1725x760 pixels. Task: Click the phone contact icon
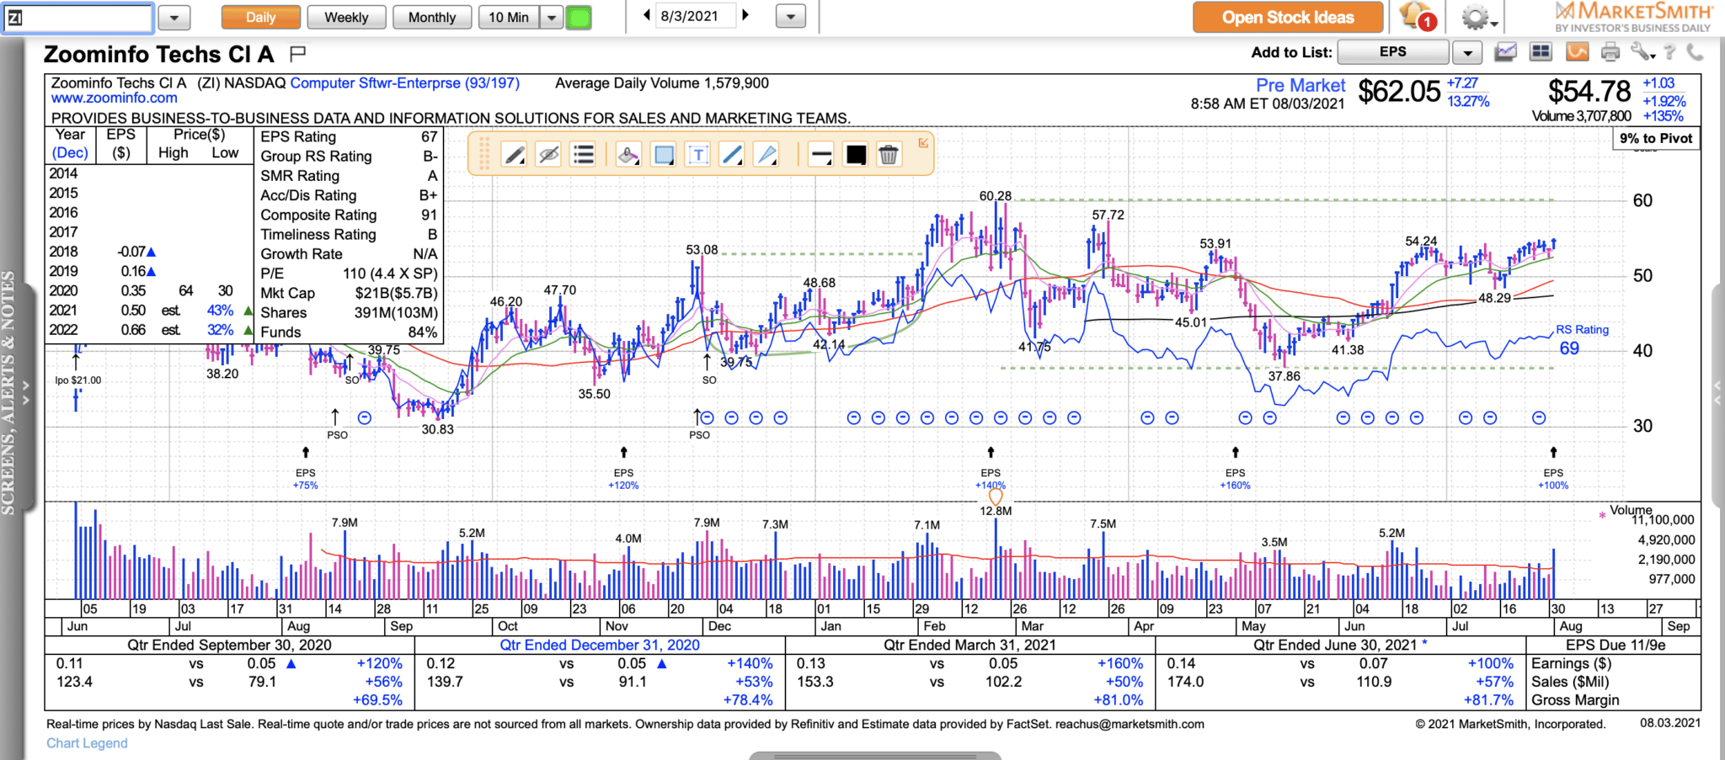(1695, 52)
